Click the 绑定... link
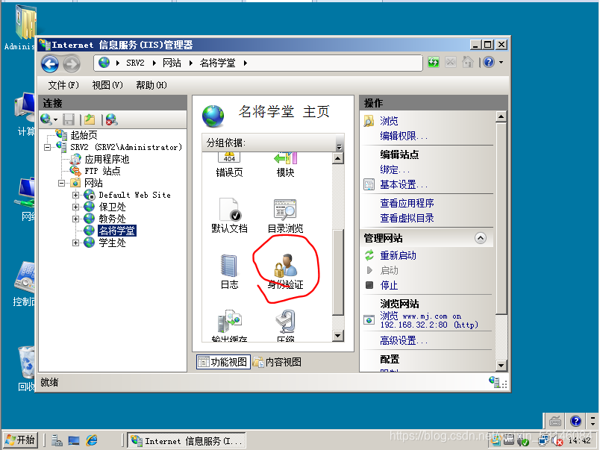 395,169
